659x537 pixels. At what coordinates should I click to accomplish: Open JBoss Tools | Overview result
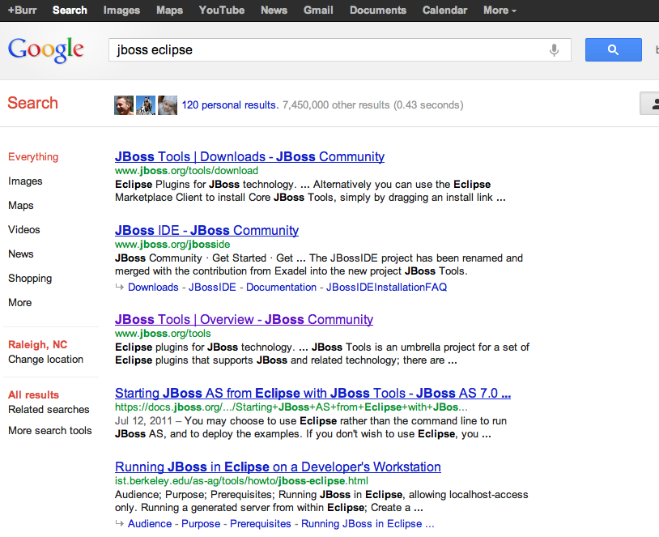(244, 320)
